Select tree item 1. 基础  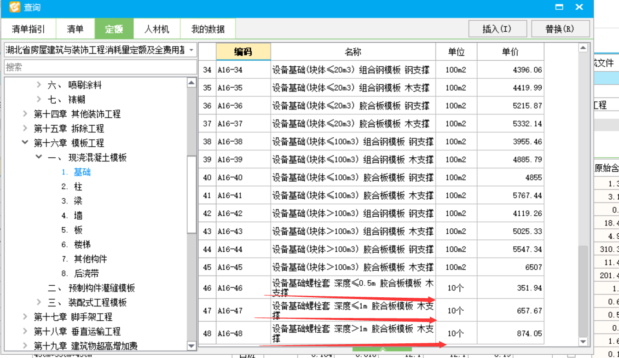tap(76, 172)
